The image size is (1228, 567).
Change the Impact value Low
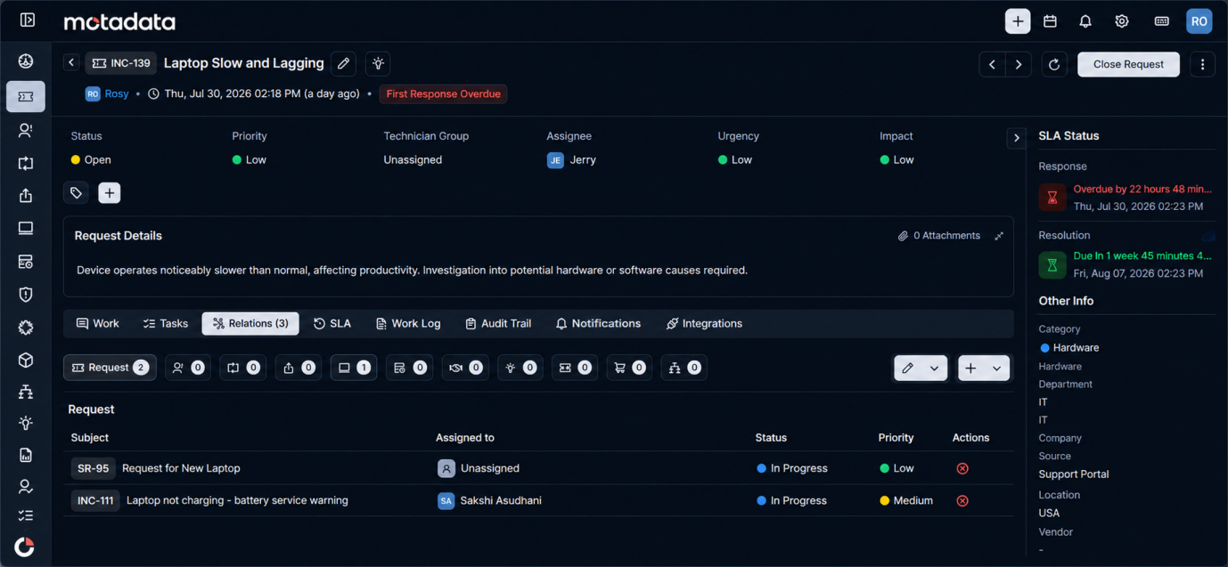coord(897,160)
